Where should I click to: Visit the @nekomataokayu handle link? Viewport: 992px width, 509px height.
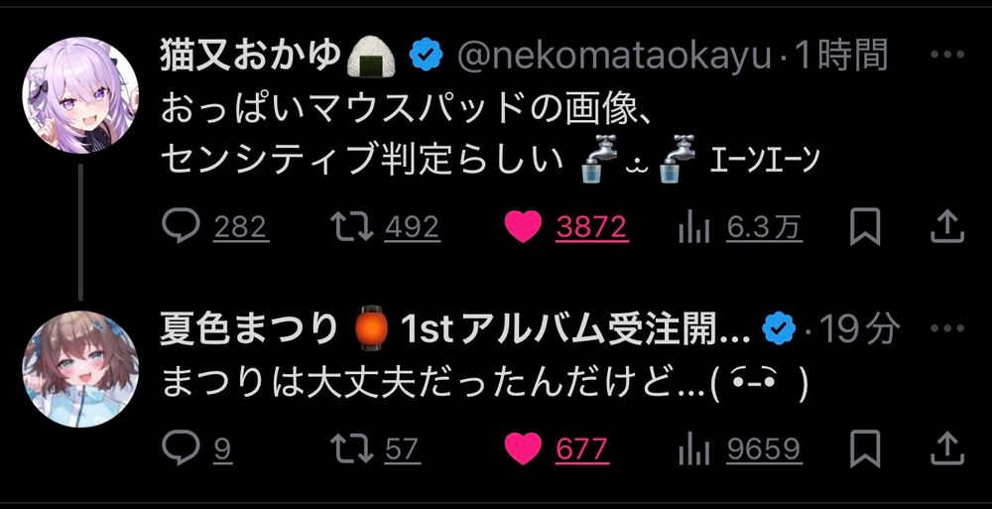pos(614,57)
